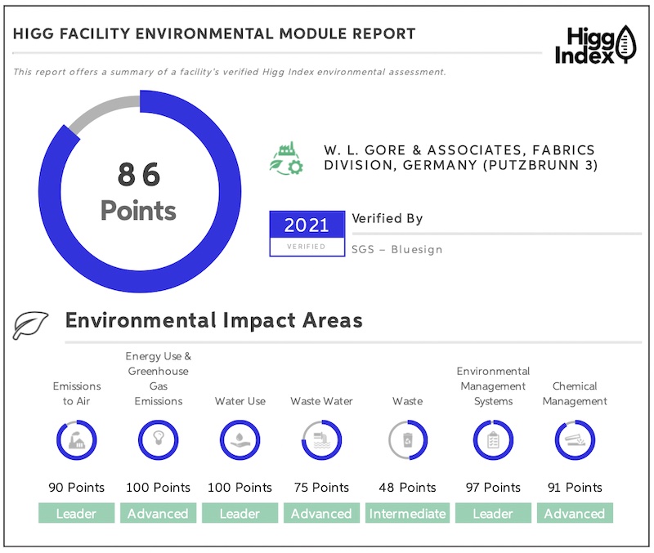Click the '86 Points' overall score
This screenshot has height=553, width=654.
pyautogui.click(x=138, y=192)
